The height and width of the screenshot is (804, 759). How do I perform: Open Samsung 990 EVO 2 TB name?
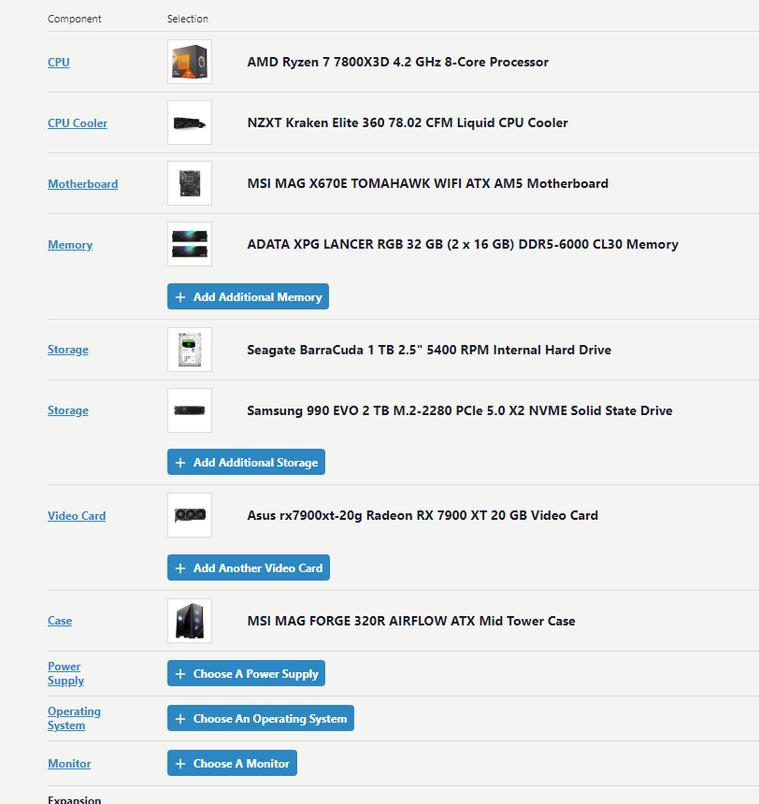pos(460,410)
